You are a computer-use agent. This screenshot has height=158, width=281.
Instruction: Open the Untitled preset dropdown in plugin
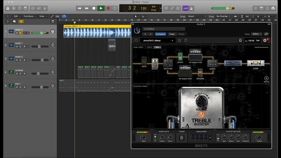[x=164, y=29]
